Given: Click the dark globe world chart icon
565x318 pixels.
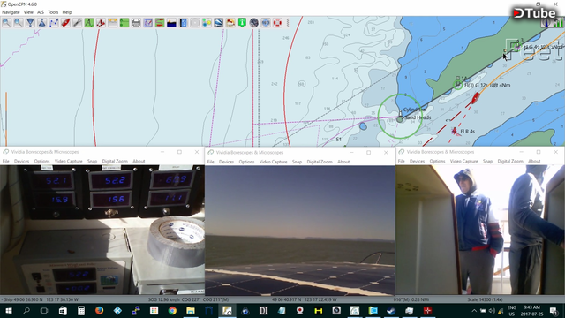Looking at the screenshot, I should (x=253, y=23).
